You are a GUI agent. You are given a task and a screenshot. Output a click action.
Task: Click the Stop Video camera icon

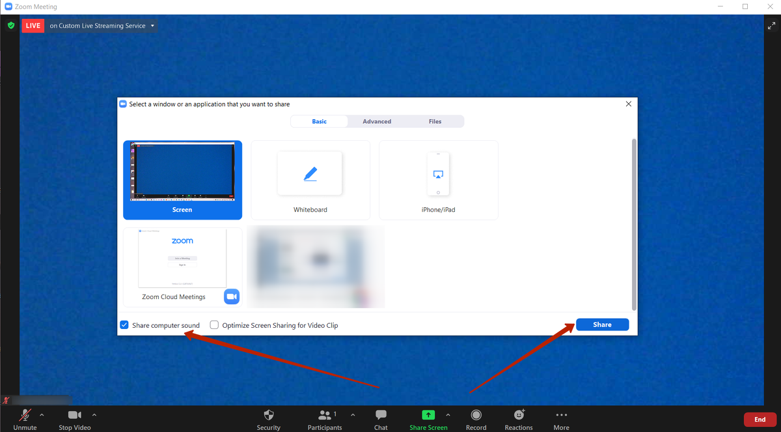pyautogui.click(x=74, y=415)
